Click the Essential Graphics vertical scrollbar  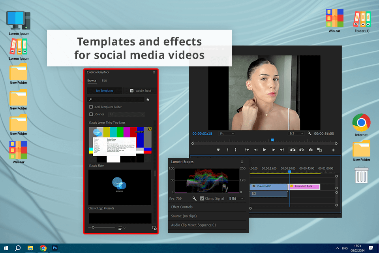coord(155,173)
